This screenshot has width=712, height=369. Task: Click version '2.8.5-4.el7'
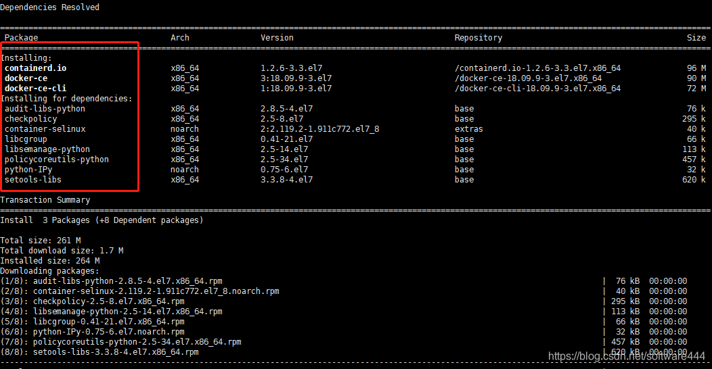pos(286,109)
